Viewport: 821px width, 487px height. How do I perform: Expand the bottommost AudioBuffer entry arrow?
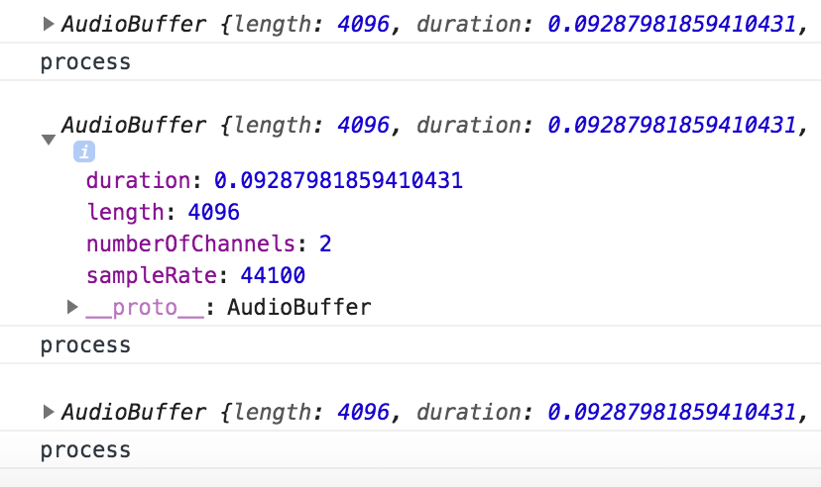(49, 412)
